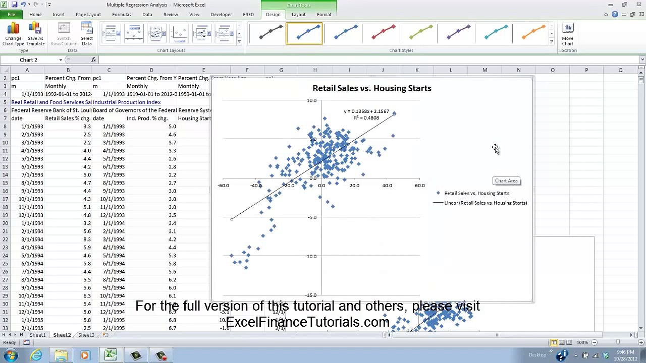Apply the third chart layout with trendline

pos(156,34)
